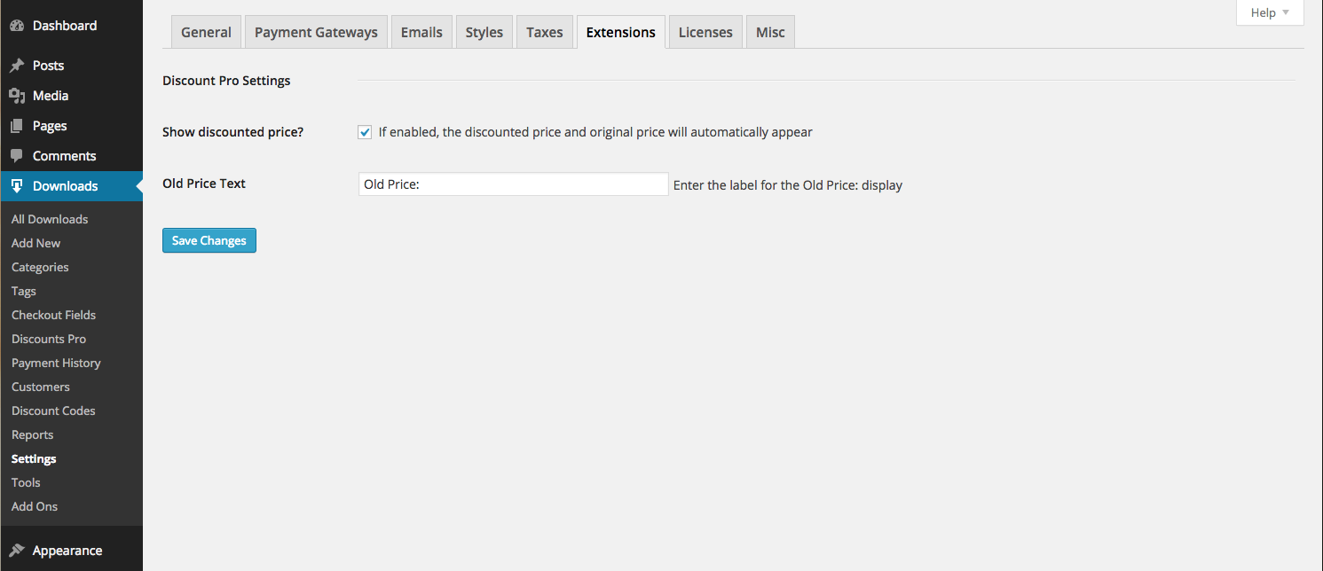Click the Media library icon
Viewport: 1323px width, 571px height.
[x=17, y=96]
